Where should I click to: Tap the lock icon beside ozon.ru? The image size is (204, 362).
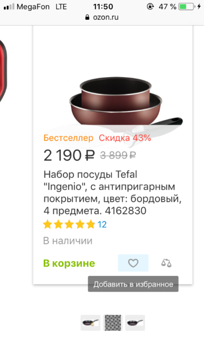tap(87, 17)
